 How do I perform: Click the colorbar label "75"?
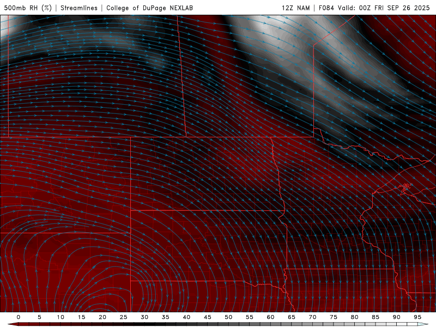[x=334, y=317]
